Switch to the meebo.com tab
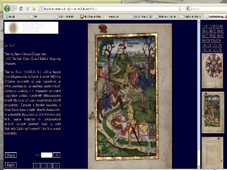The width and height of the screenshot is (227, 170). [117, 17]
